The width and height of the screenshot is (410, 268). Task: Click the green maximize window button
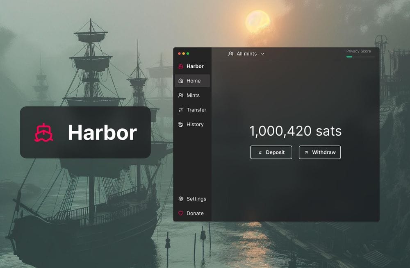coord(188,54)
